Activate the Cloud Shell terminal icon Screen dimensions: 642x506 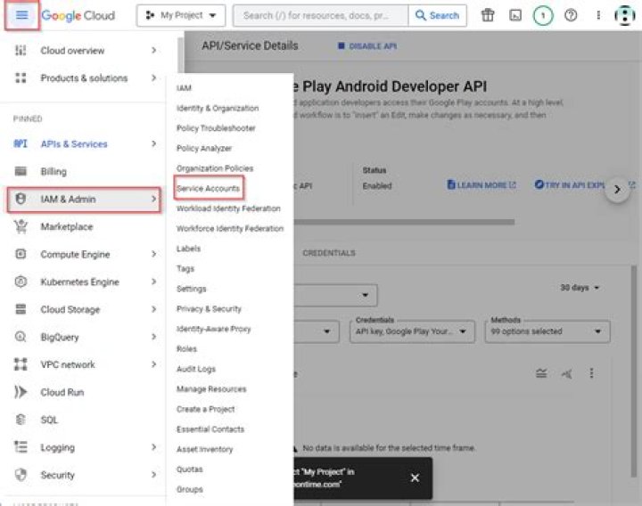515,15
